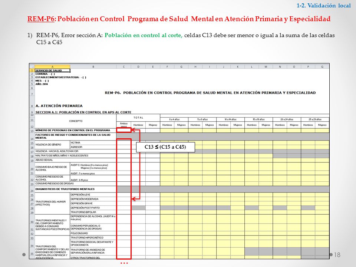Select the 'AÑO: 2014' cell
Image resolution: width=356 pixels, height=267 pixels.
(42, 84)
